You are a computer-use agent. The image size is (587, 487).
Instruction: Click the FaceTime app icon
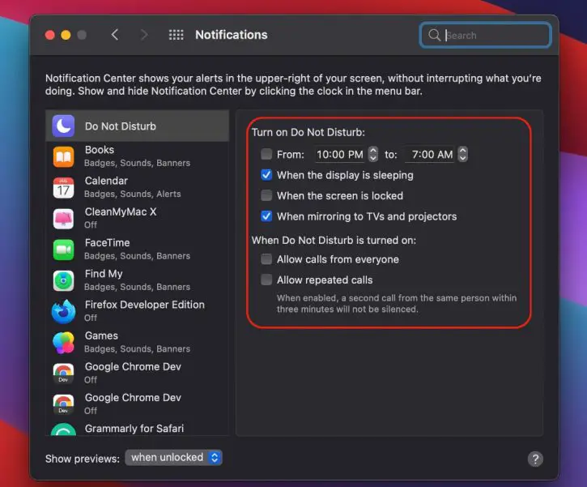click(63, 250)
